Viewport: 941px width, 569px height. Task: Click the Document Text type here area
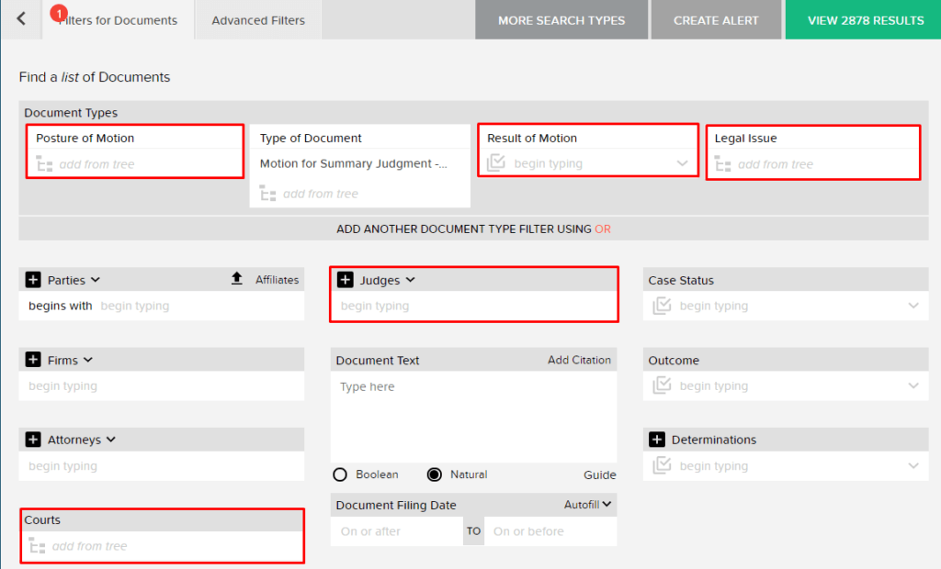[x=473, y=417]
